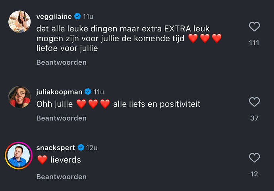Select the 'lieverds' comment text
274x191 pixels.
[66, 160]
